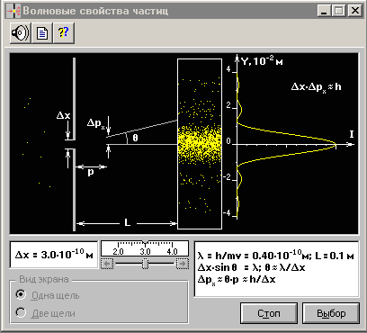Image resolution: width=367 pixels, height=333 pixels.
Task: Select the Две щели radio button
Action: click(21, 312)
